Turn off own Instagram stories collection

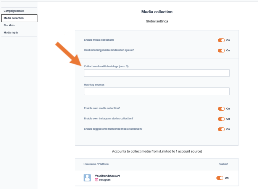pyautogui.click(x=221, y=119)
